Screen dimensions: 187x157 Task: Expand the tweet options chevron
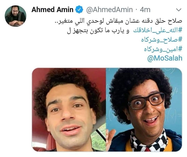[179, 10]
